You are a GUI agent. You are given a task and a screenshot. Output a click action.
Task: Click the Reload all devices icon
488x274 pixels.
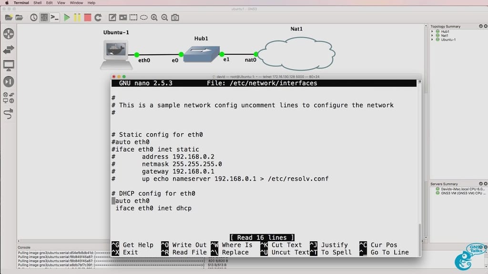pos(99,18)
